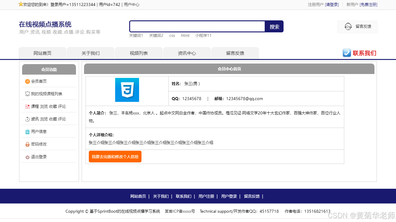This screenshot has height=222, width=396.
Task: Click inside the search input field
Action: click(x=197, y=26)
